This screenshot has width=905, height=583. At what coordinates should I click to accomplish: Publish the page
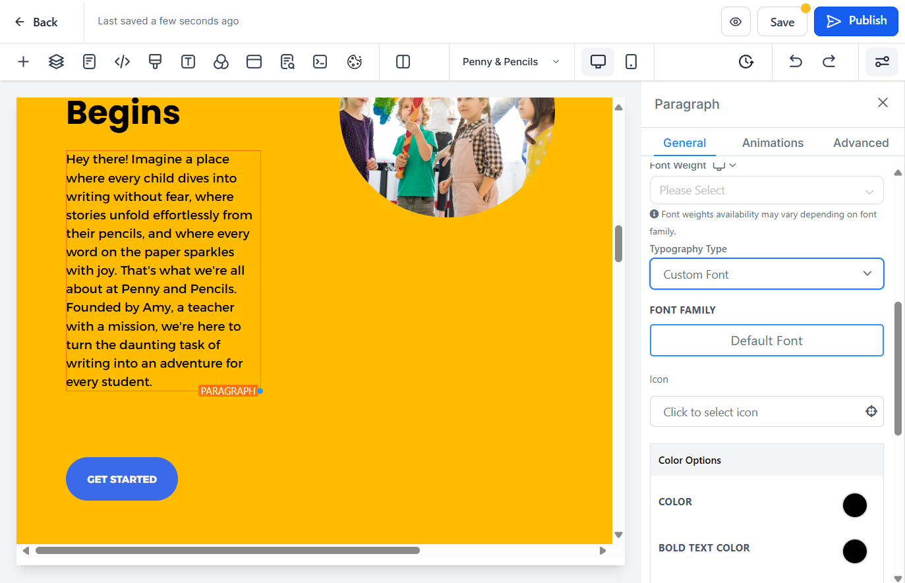click(x=856, y=21)
